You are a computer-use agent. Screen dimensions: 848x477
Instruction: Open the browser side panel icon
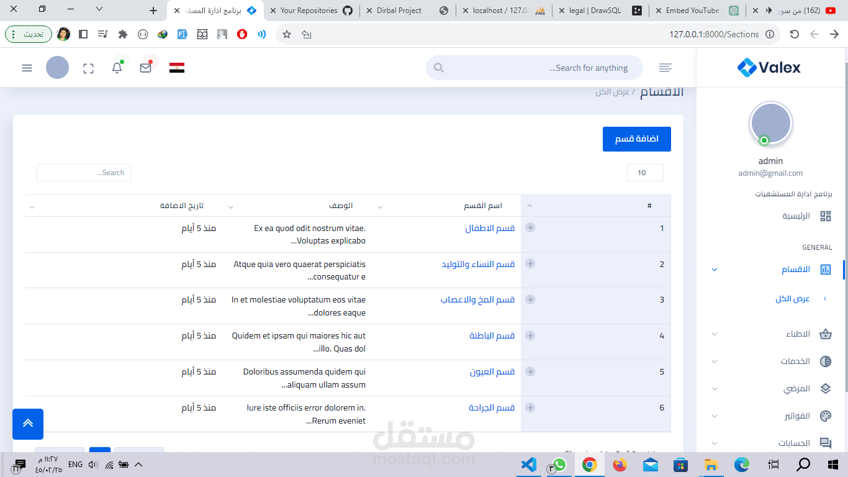click(83, 34)
